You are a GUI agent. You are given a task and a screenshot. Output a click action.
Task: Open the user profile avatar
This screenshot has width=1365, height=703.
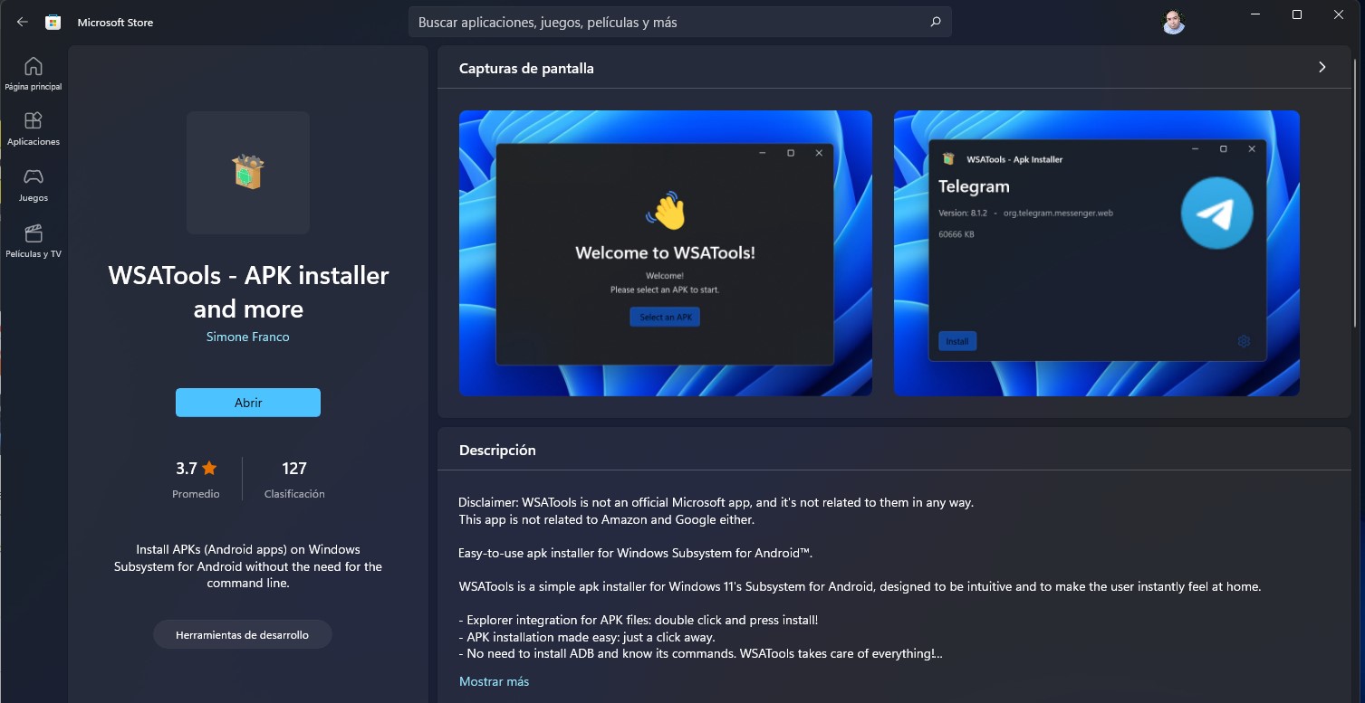coord(1173,23)
